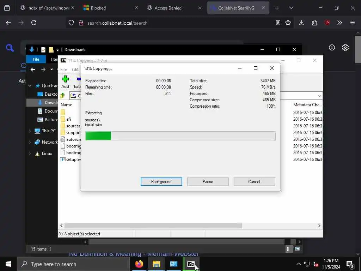361x271 pixels.
Task: Click the up-folder icon in 7-Zip
Action: tap(62, 95)
